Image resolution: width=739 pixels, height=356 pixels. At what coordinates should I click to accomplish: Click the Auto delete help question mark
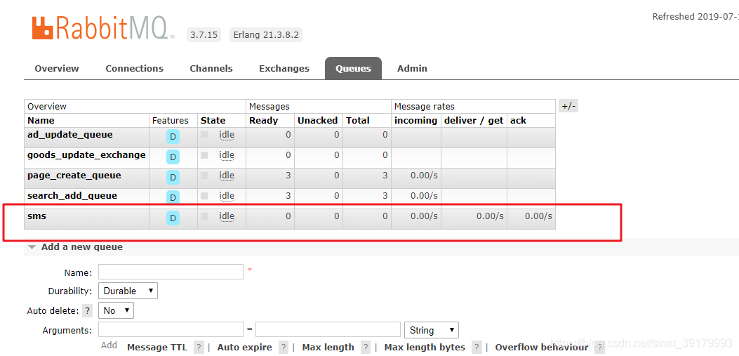pos(87,311)
